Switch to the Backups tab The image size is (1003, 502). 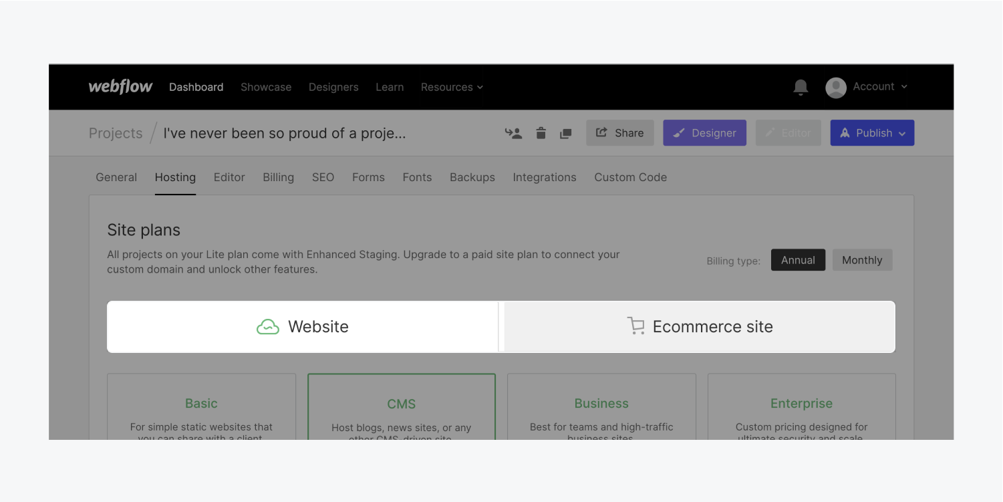tap(472, 177)
